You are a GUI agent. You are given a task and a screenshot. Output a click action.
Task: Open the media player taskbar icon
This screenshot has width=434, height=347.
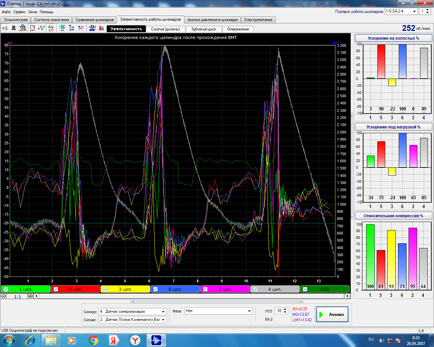(x=72, y=340)
